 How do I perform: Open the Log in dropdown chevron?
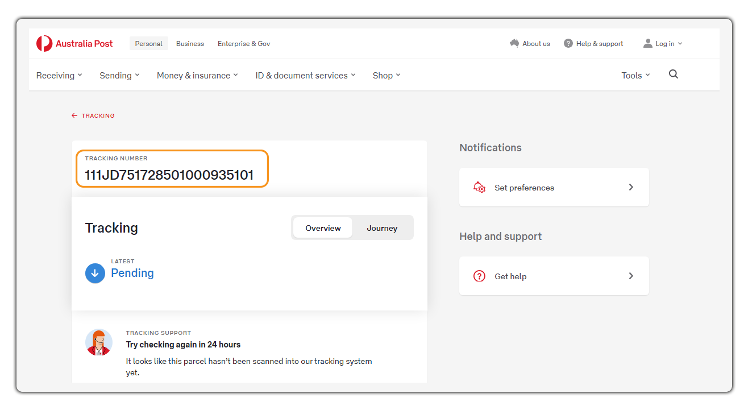coord(680,44)
